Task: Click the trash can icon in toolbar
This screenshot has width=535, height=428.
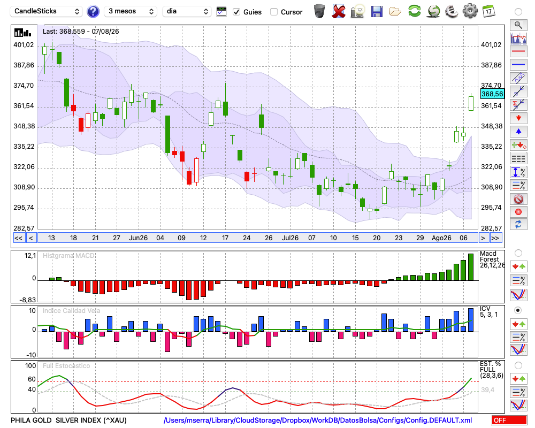Action: [x=319, y=11]
